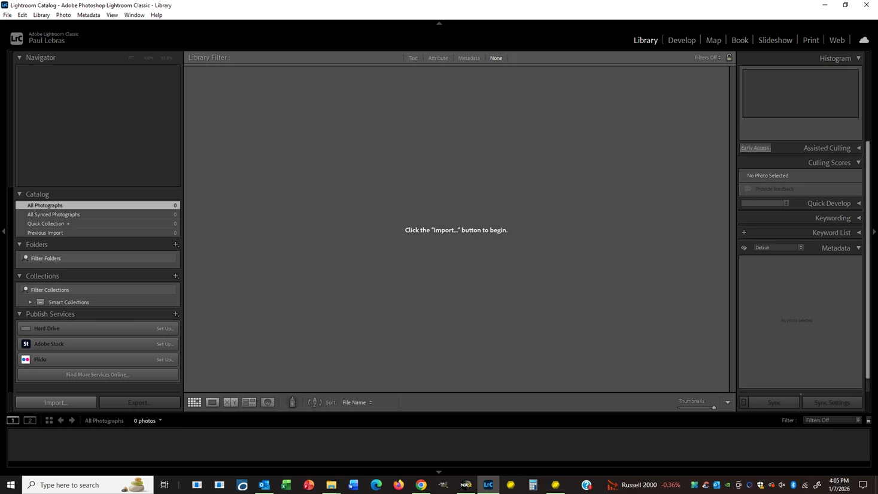Toggle Metadata panel eye icon
This screenshot has height=494, width=878.
coord(744,248)
